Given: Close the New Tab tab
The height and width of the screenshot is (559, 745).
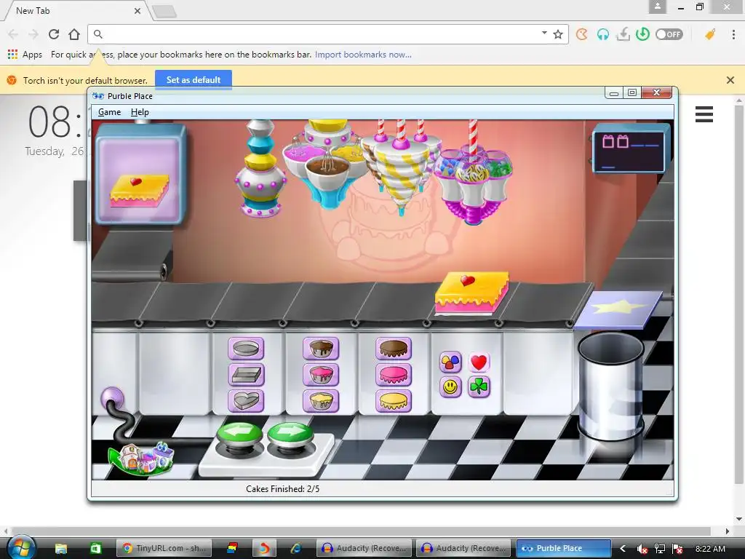Looking at the screenshot, I should click(138, 10).
